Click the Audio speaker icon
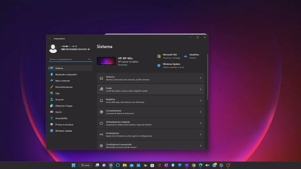The height and width of the screenshot is (169, 301). (x=102, y=89)
